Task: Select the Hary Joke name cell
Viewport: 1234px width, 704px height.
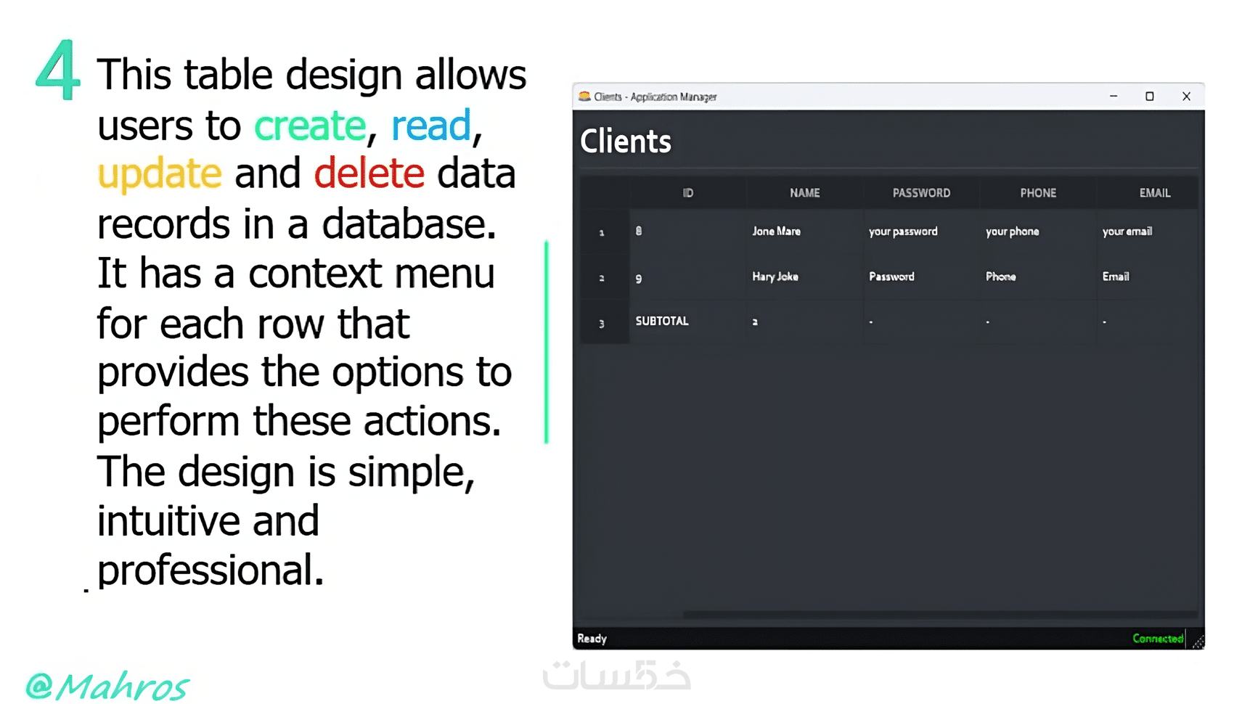Action: [x=805, y=277]
